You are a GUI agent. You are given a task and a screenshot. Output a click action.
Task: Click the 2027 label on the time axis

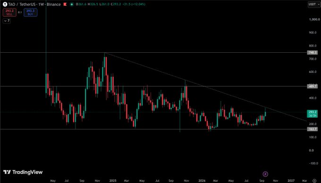coord(291,181)
